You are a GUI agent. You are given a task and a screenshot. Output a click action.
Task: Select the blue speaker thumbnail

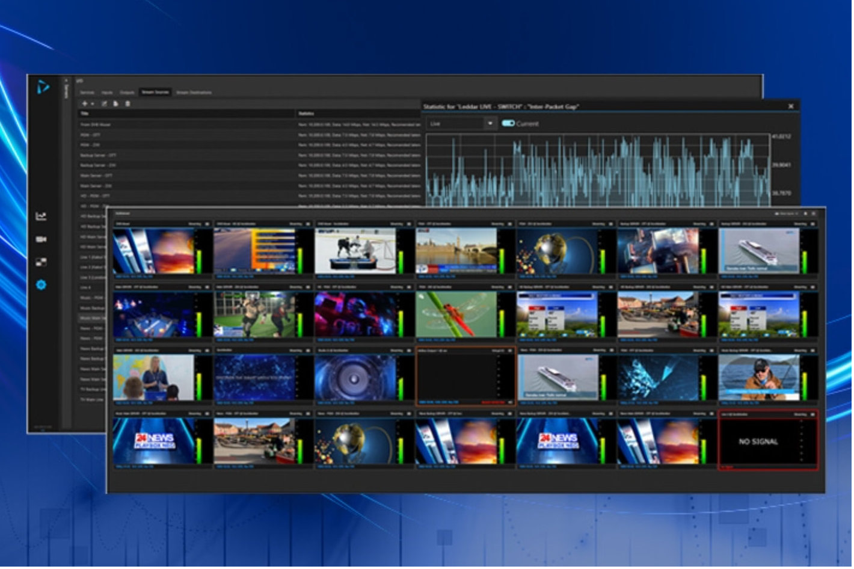coord(356,378)
